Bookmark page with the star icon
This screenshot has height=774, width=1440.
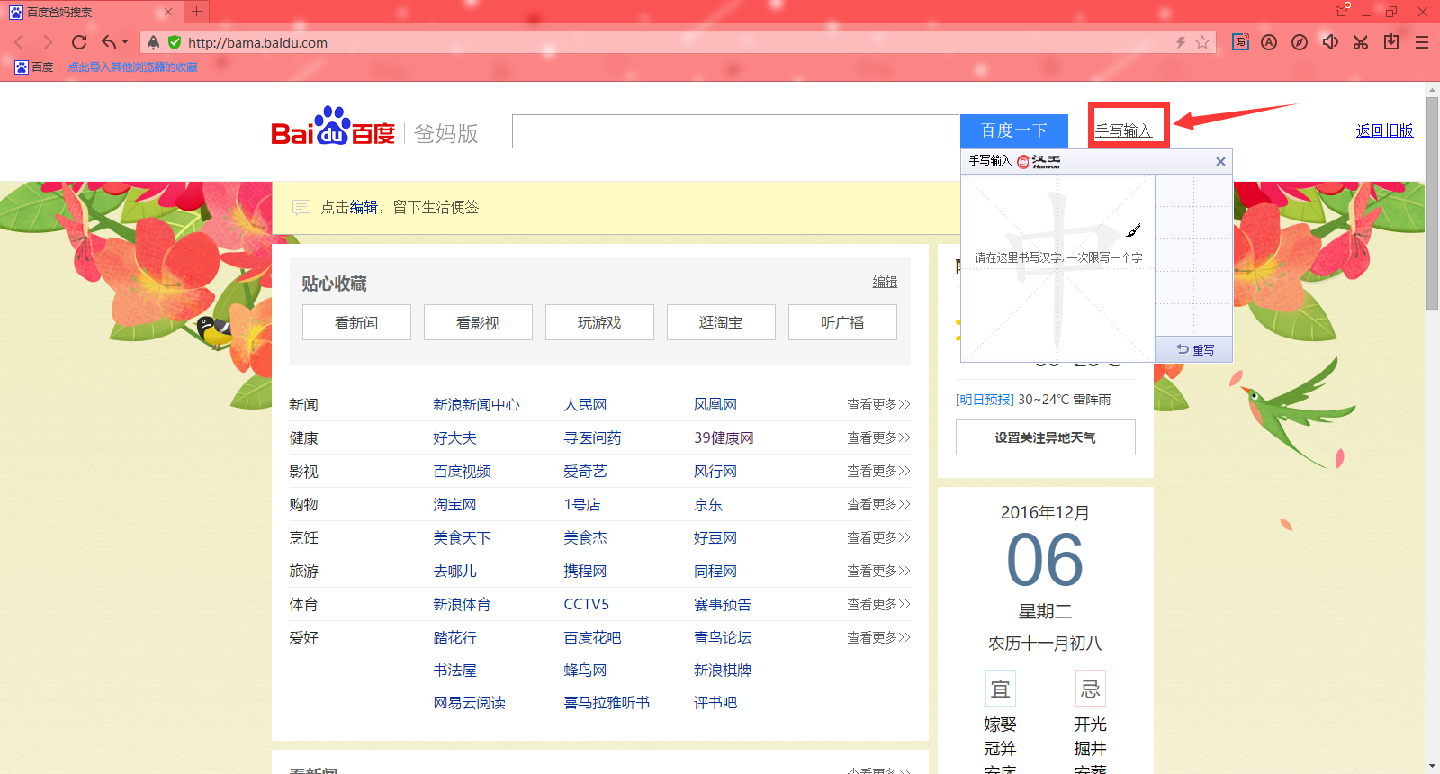[1202, 42]
